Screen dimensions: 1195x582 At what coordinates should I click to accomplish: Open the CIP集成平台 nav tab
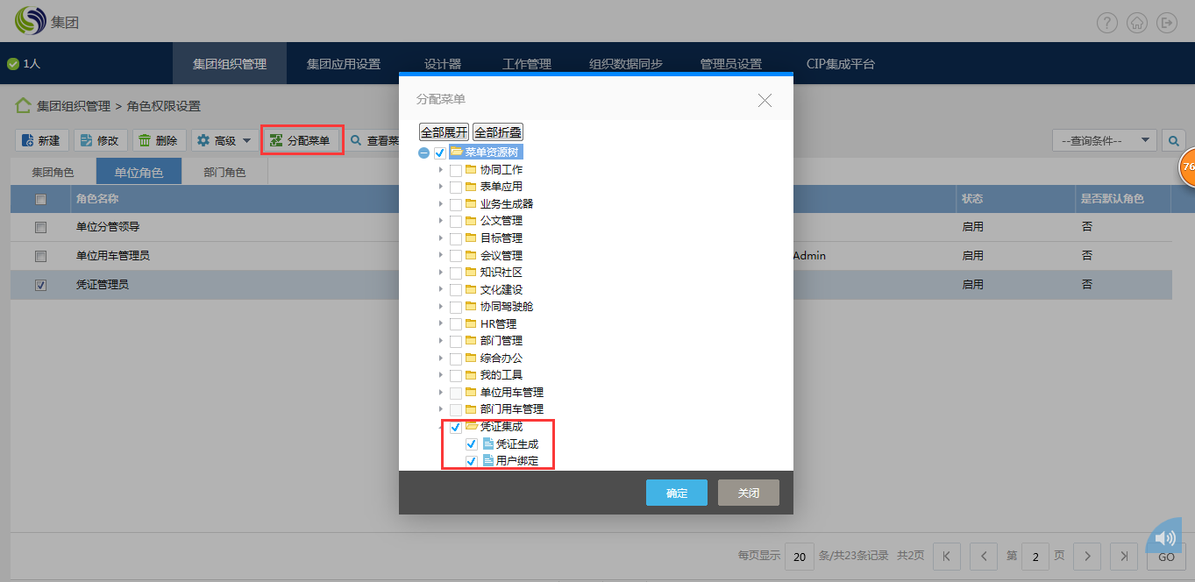pyautogui.click(x=841, y=64)
